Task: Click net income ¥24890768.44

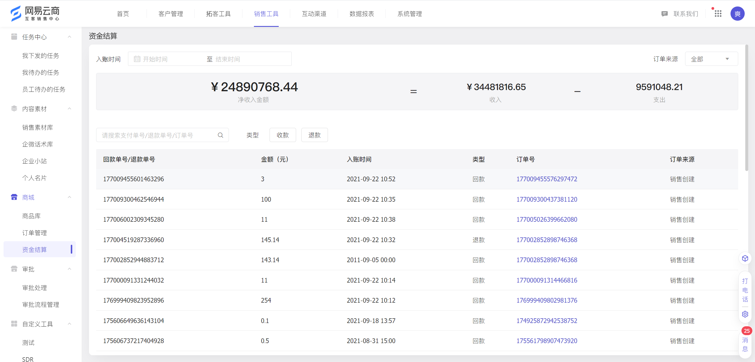Action: point(254,87)
